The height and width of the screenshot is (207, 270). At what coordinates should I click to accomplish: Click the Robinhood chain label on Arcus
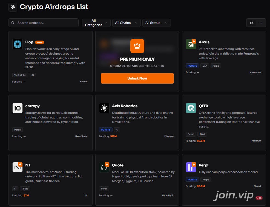pos(255,72)
